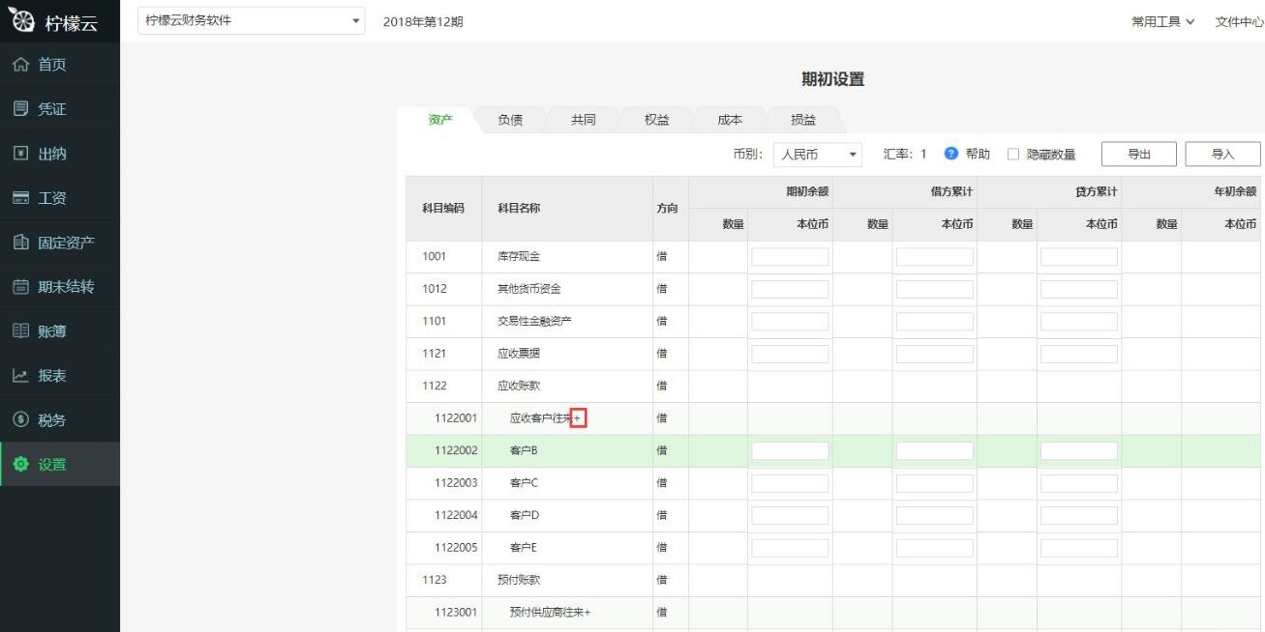Image resolution: width=1265 pixels, height=632 pixels.
Task: Click 客户C 借方累计 input field
Action: 935,483
